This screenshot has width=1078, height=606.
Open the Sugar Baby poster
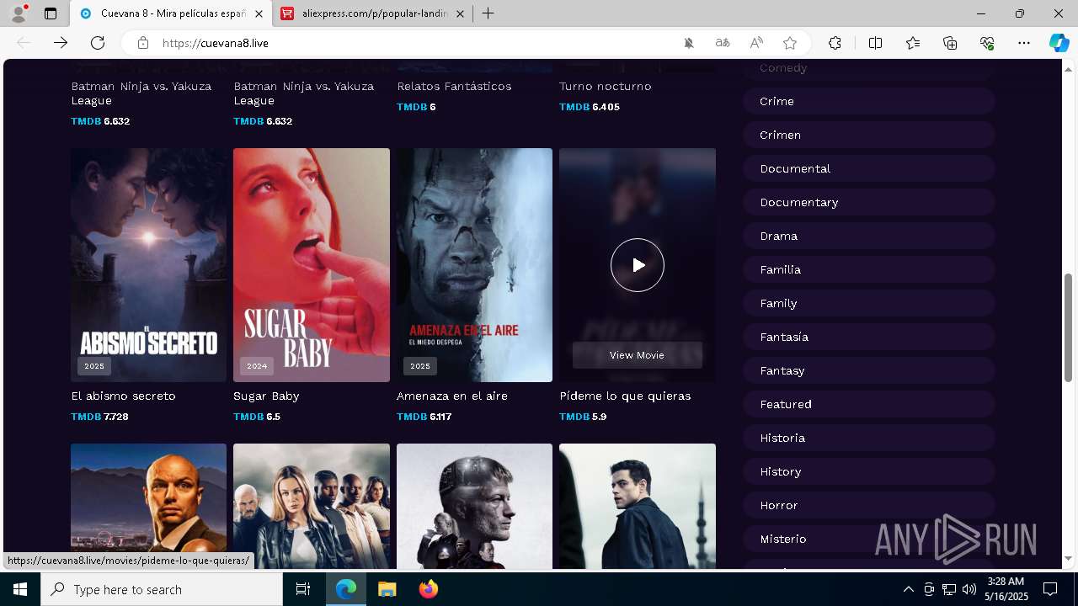click(312, 265)
